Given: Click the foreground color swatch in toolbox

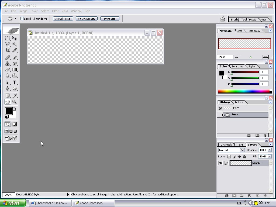Looking at the screenshot, I should click(8, 111).
